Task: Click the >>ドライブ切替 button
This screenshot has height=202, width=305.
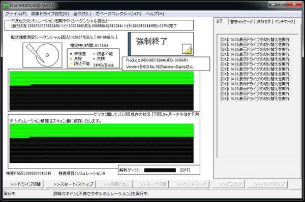Action: [23, 184]
